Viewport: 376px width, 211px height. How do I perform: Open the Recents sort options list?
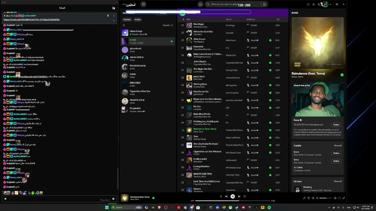tap(168, 25)
